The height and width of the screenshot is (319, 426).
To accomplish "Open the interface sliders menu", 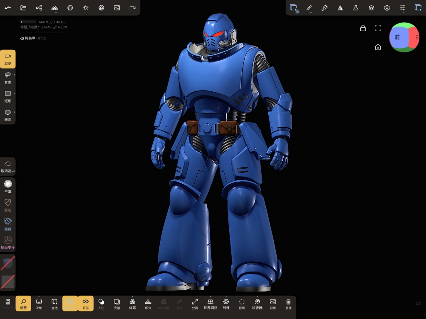I will pos(403,8).
